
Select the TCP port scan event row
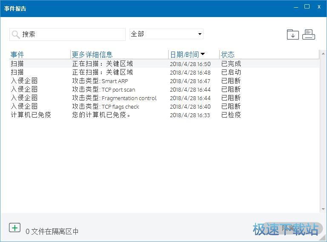point(128,89)
